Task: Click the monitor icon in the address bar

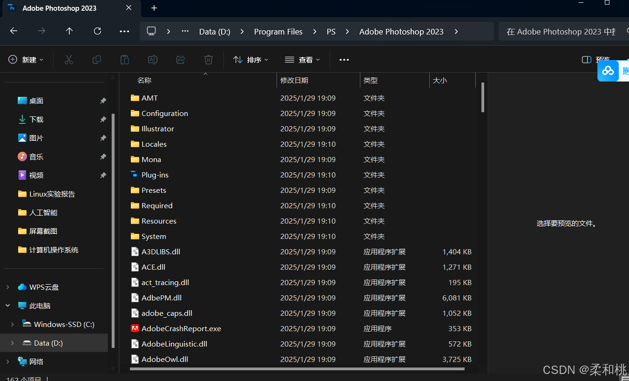Action: (151, 31)
